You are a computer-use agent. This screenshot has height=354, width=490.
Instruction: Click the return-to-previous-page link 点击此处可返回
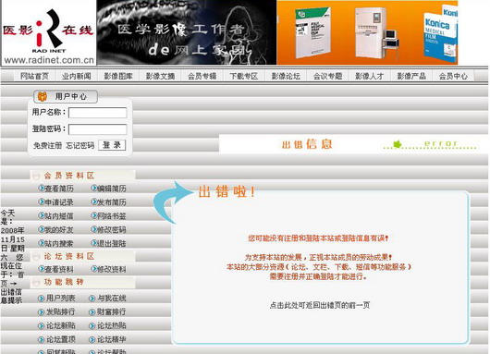pos(319,305)
